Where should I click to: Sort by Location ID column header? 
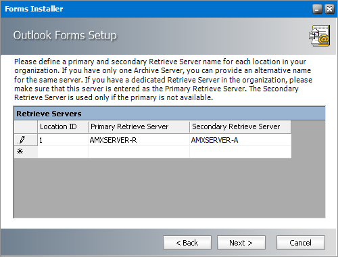point(63,126)
